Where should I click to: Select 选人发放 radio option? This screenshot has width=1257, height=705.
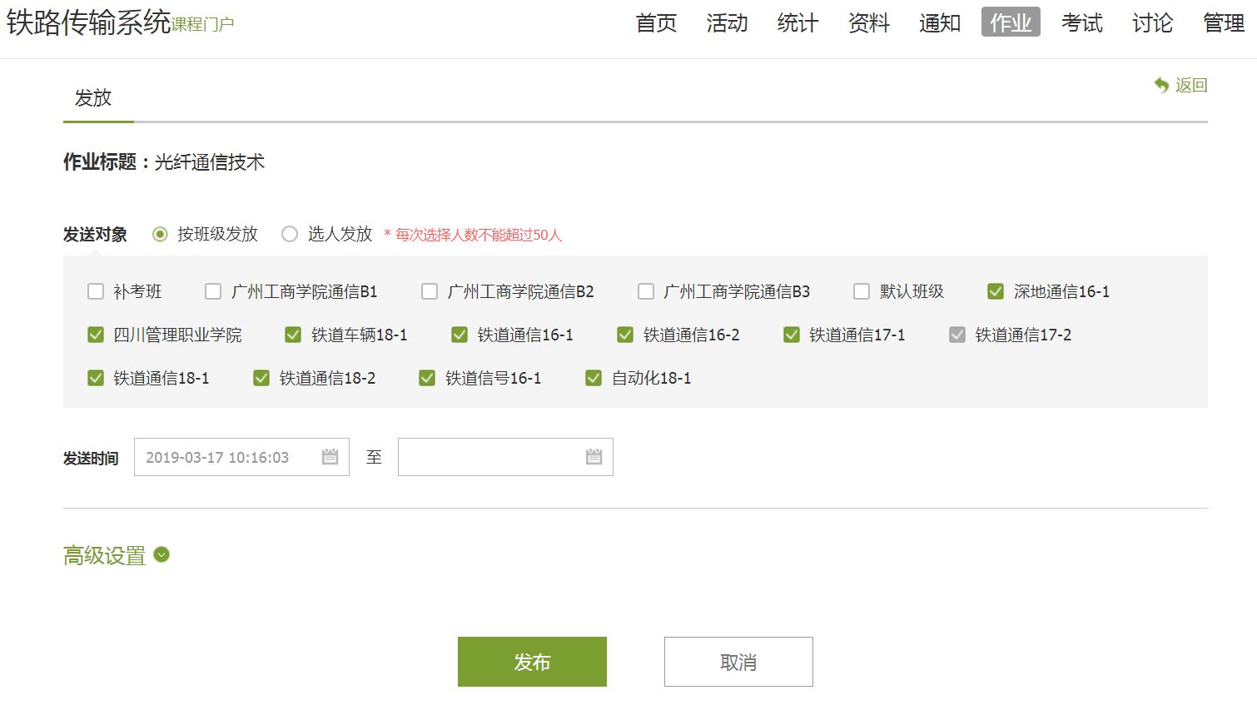pos(290,234)
